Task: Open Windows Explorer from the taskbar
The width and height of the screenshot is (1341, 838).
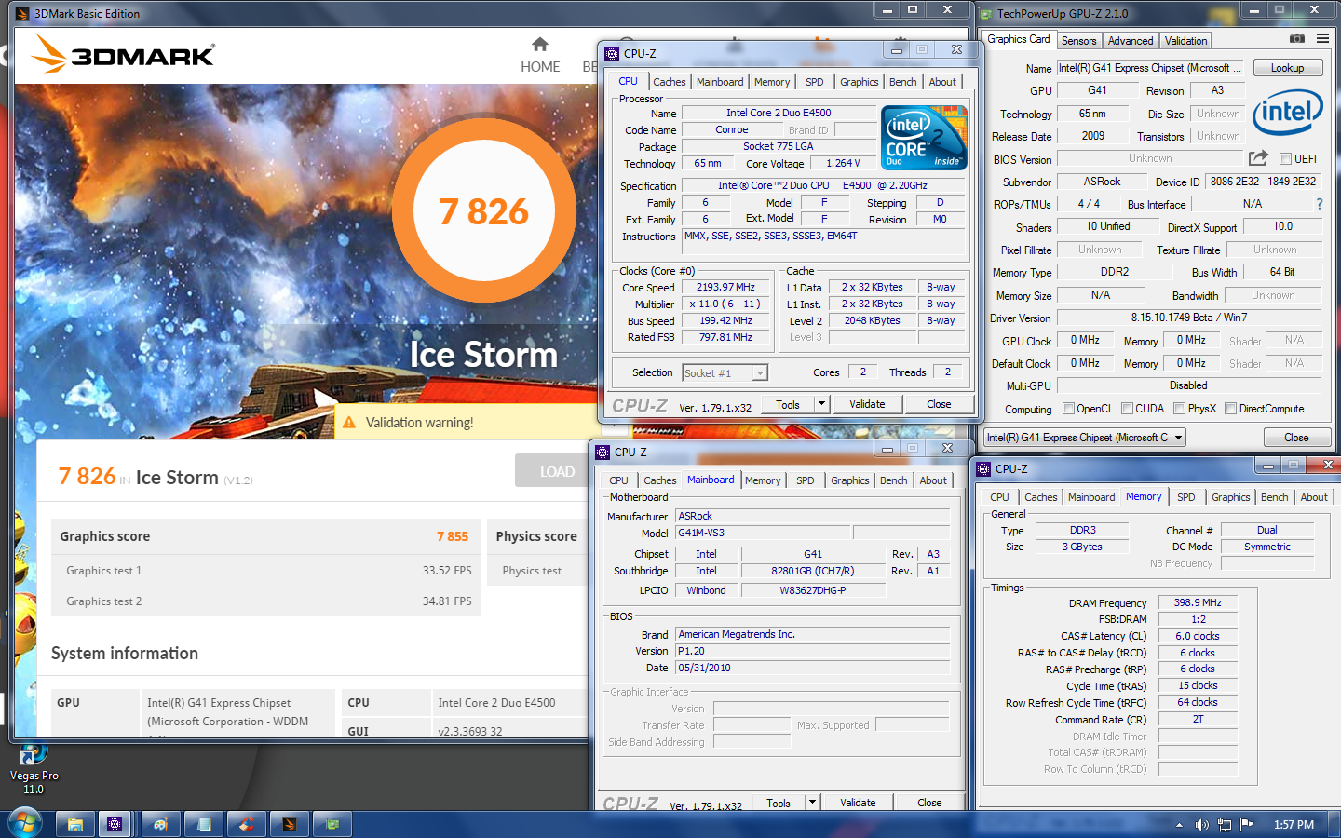Action: (75, 824)
